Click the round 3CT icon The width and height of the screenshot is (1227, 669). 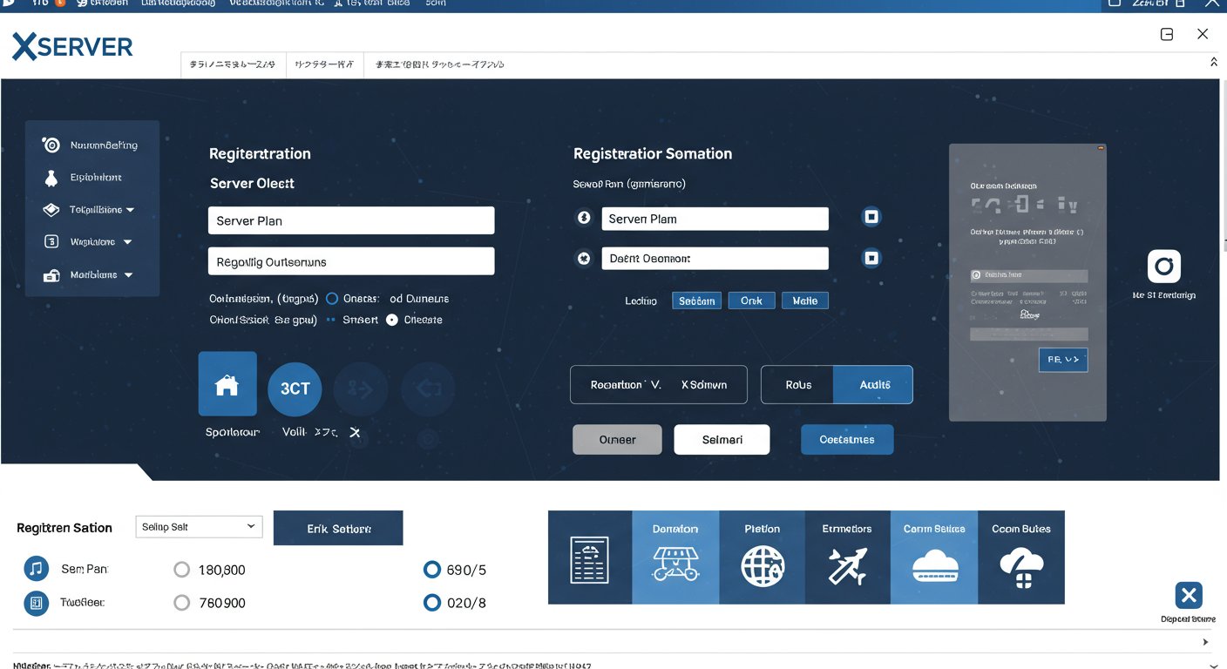coord(295,389)
